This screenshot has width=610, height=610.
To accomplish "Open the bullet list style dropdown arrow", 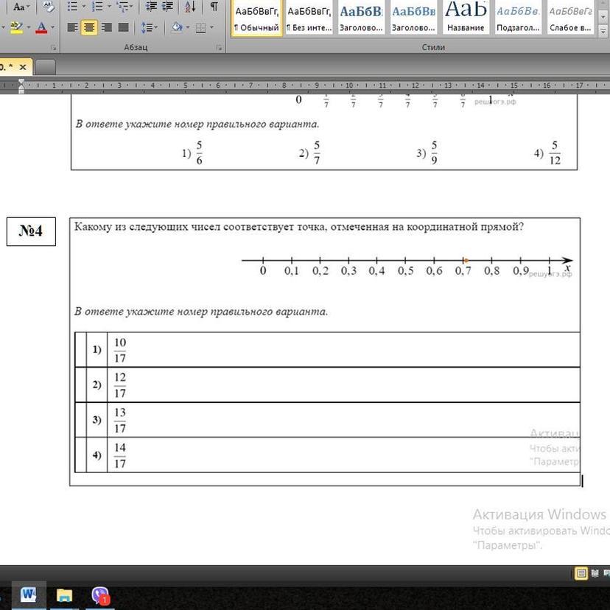I will click(x=84, y=6).
